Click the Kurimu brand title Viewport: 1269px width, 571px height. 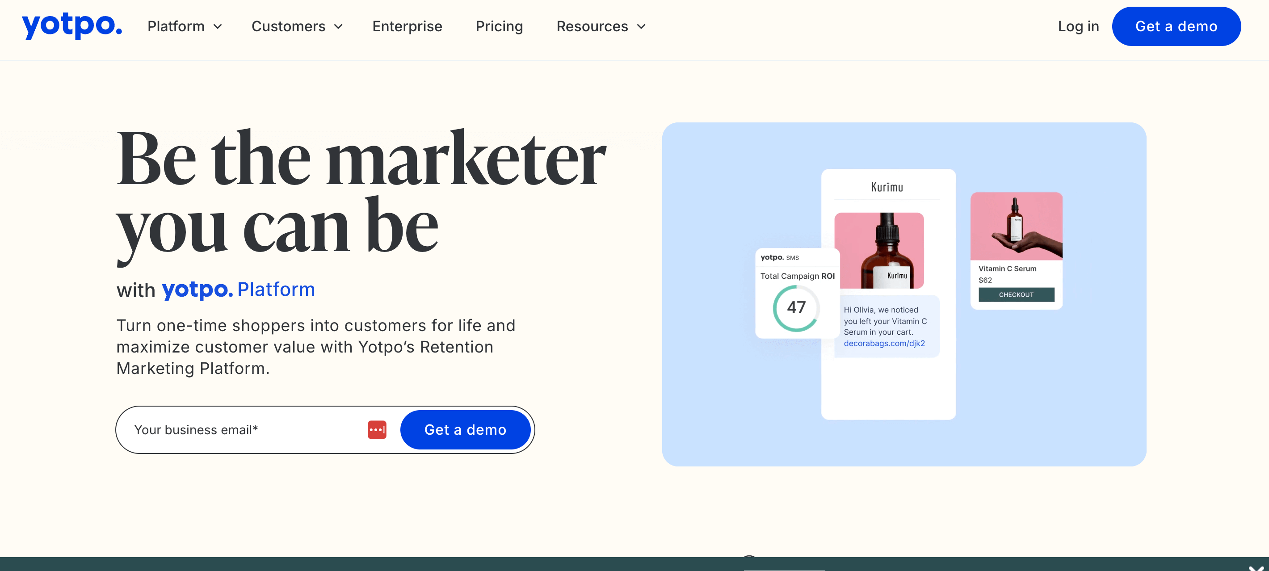pyautogui.click(x=887, y=187)
